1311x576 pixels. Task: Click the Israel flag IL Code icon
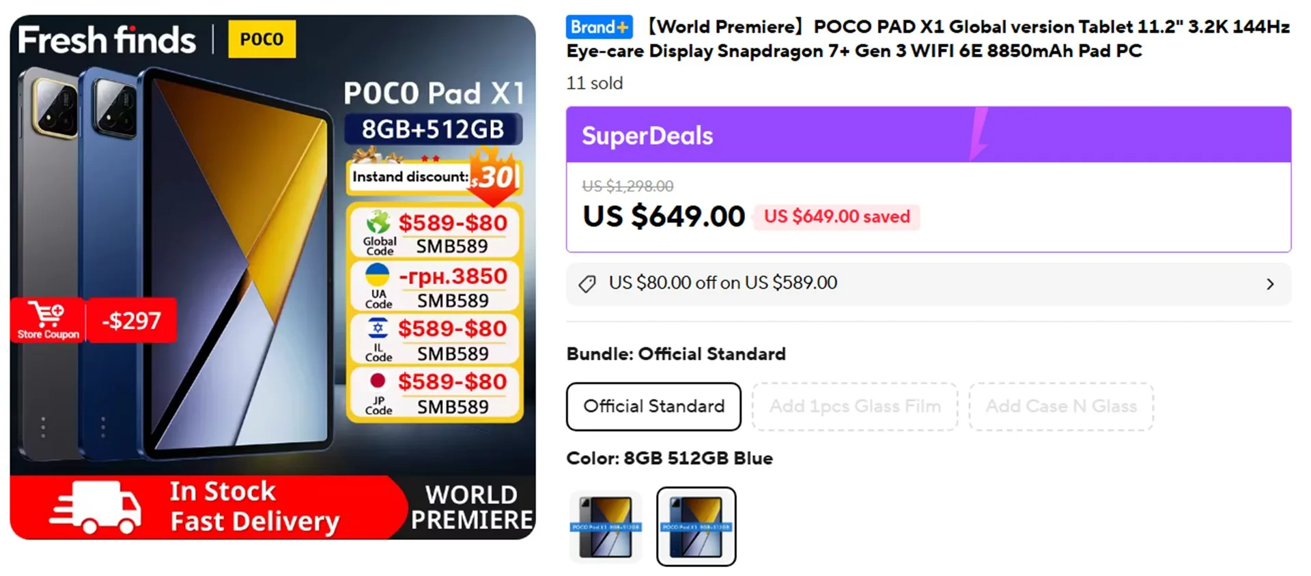tap(378, 328)
